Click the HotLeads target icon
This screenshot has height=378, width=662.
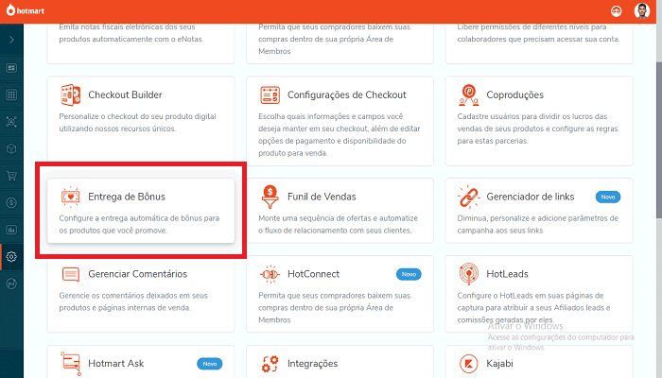(x=469, y=274)
